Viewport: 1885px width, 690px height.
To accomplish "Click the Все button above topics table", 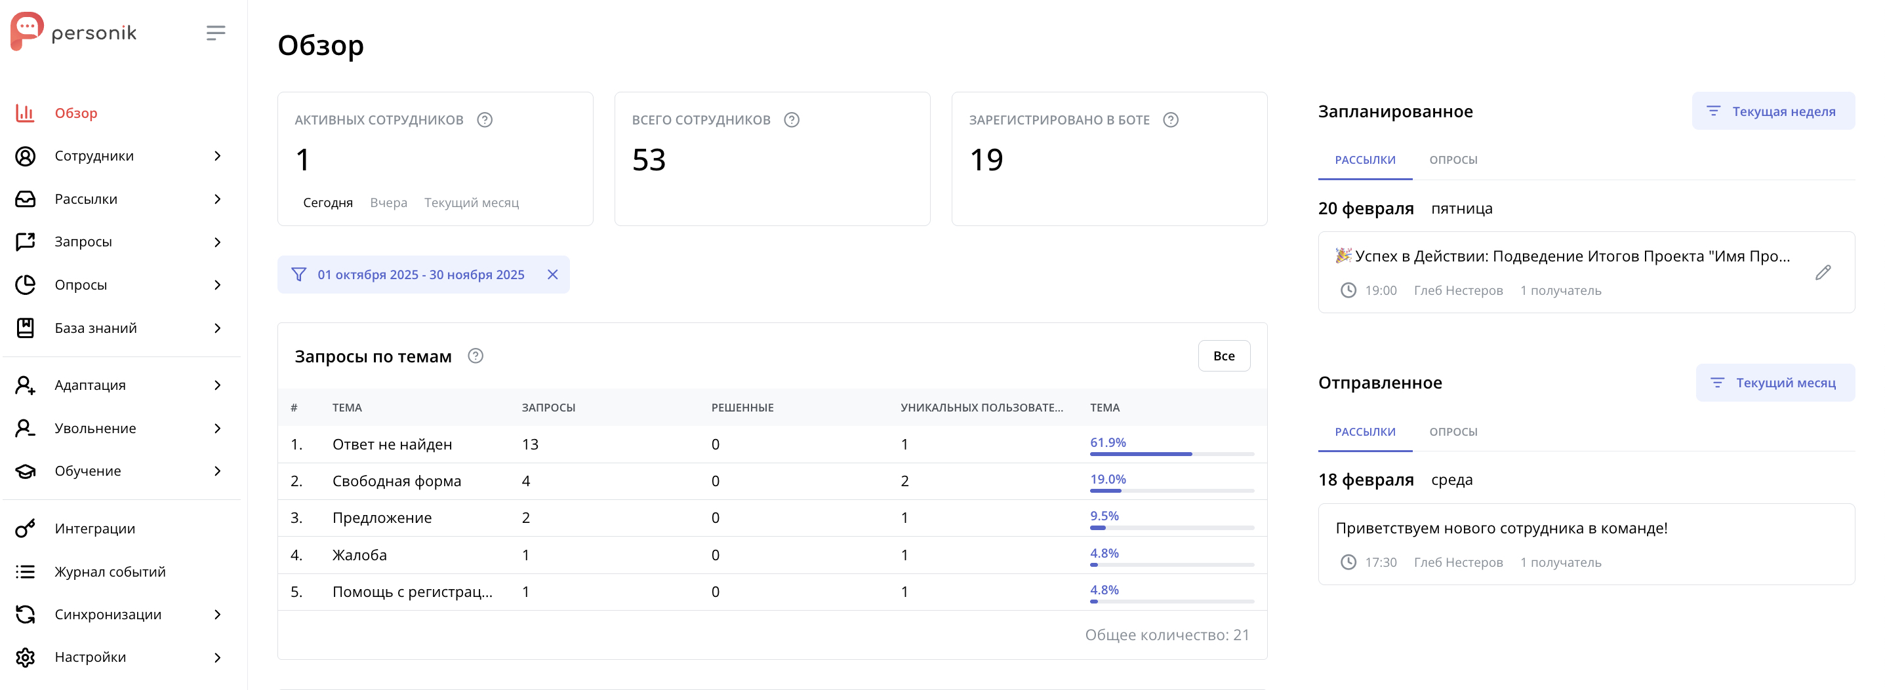I will click(x=1223, y=356).
